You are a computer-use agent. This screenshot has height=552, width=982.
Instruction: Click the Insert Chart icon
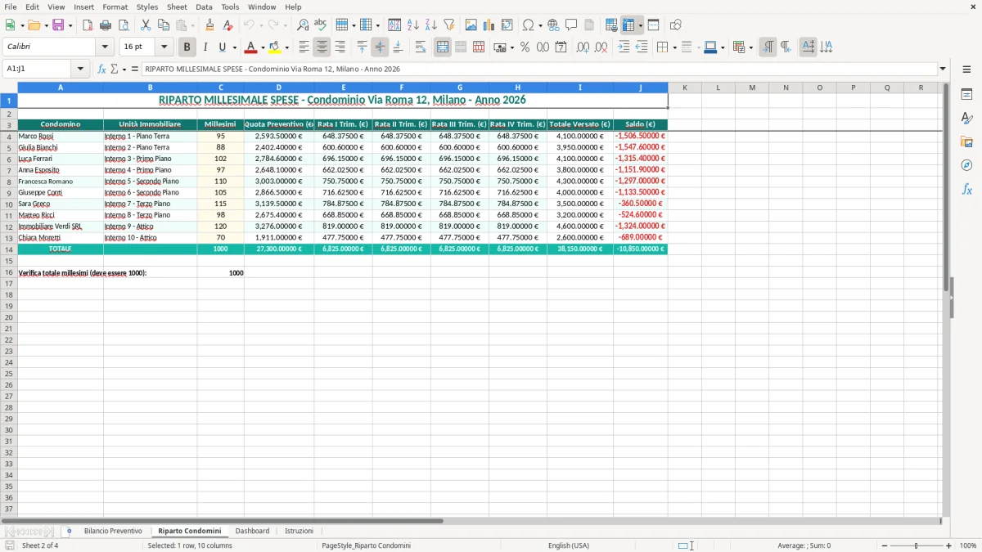(489, 25)
